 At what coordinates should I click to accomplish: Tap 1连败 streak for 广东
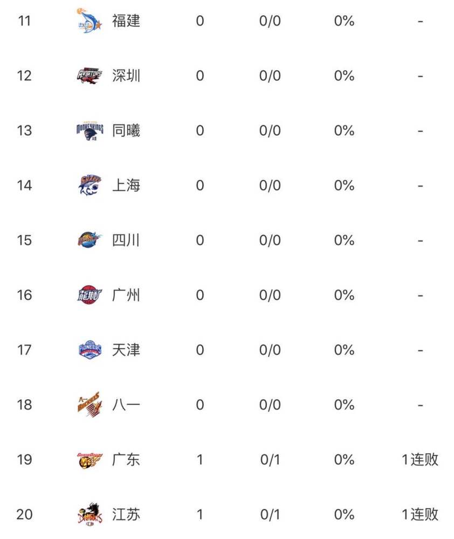pos(420,460)
